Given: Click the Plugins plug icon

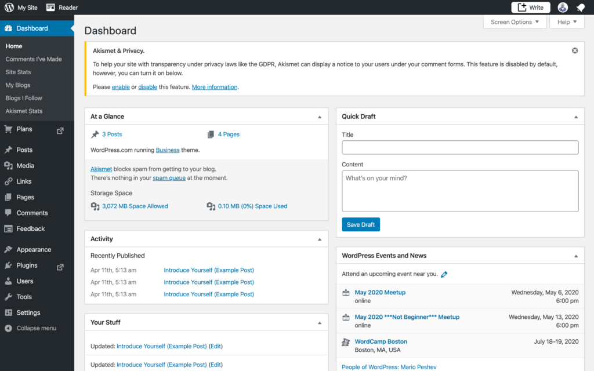Looking at the screenshot, I should (x=8, y=265).
